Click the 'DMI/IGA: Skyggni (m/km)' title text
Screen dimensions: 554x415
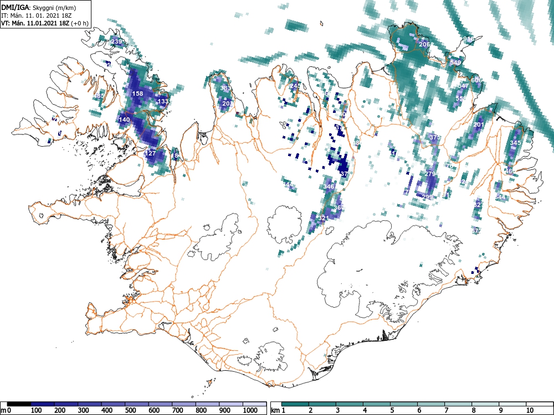(x=39, y=7)
